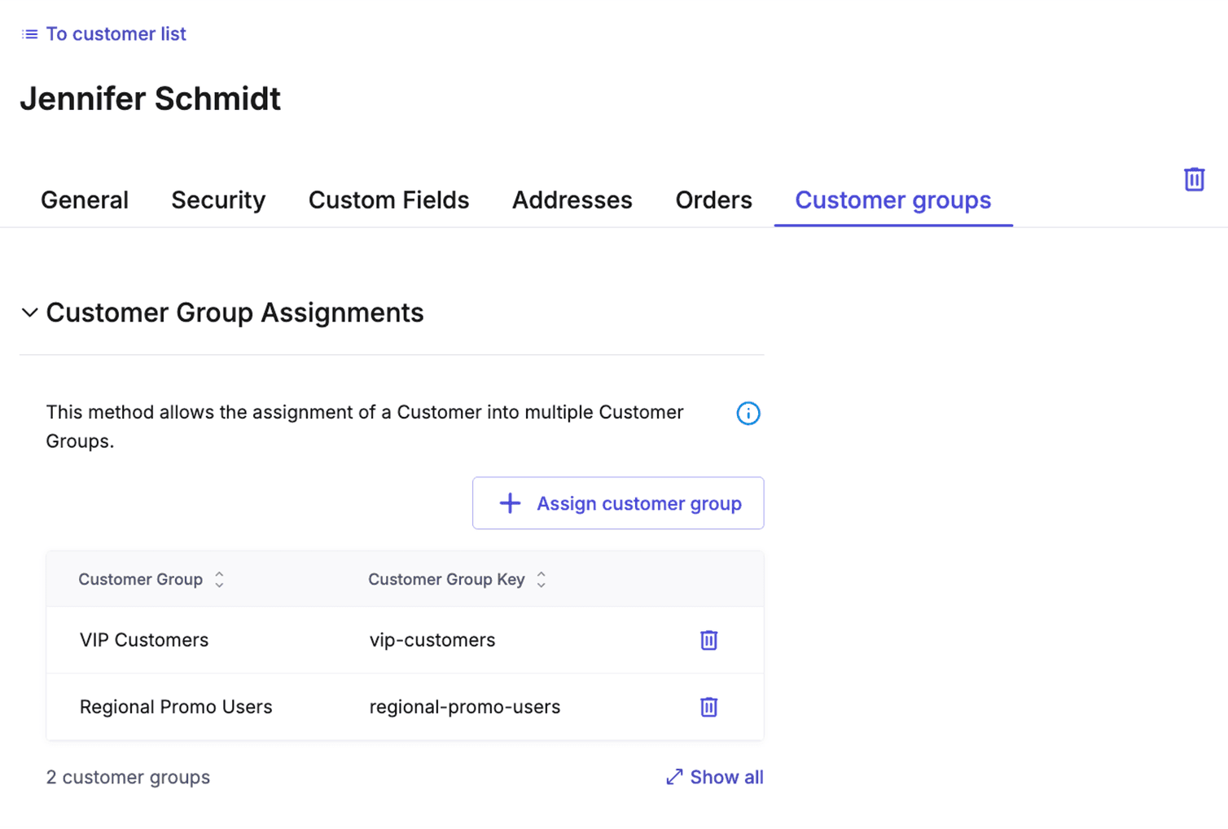Viewport: 1228px width, 829px height.
Task: Select the General tab
Action: 85,200
